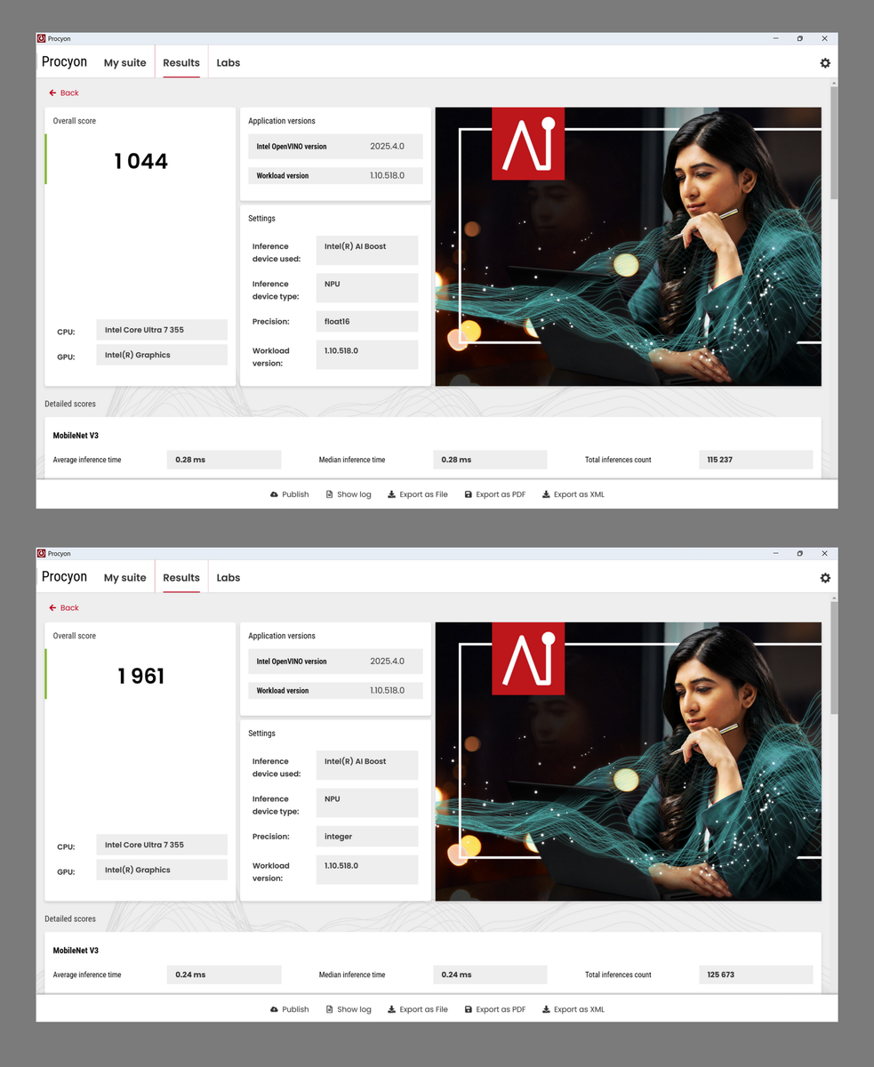
Task: Click Back arrow in bottom window
Action: click(64, 607)
